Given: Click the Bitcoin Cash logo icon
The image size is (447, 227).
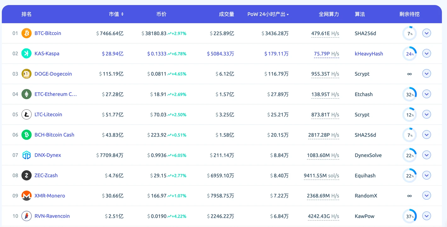Looking at the screenshot, I should click(26, 134).
